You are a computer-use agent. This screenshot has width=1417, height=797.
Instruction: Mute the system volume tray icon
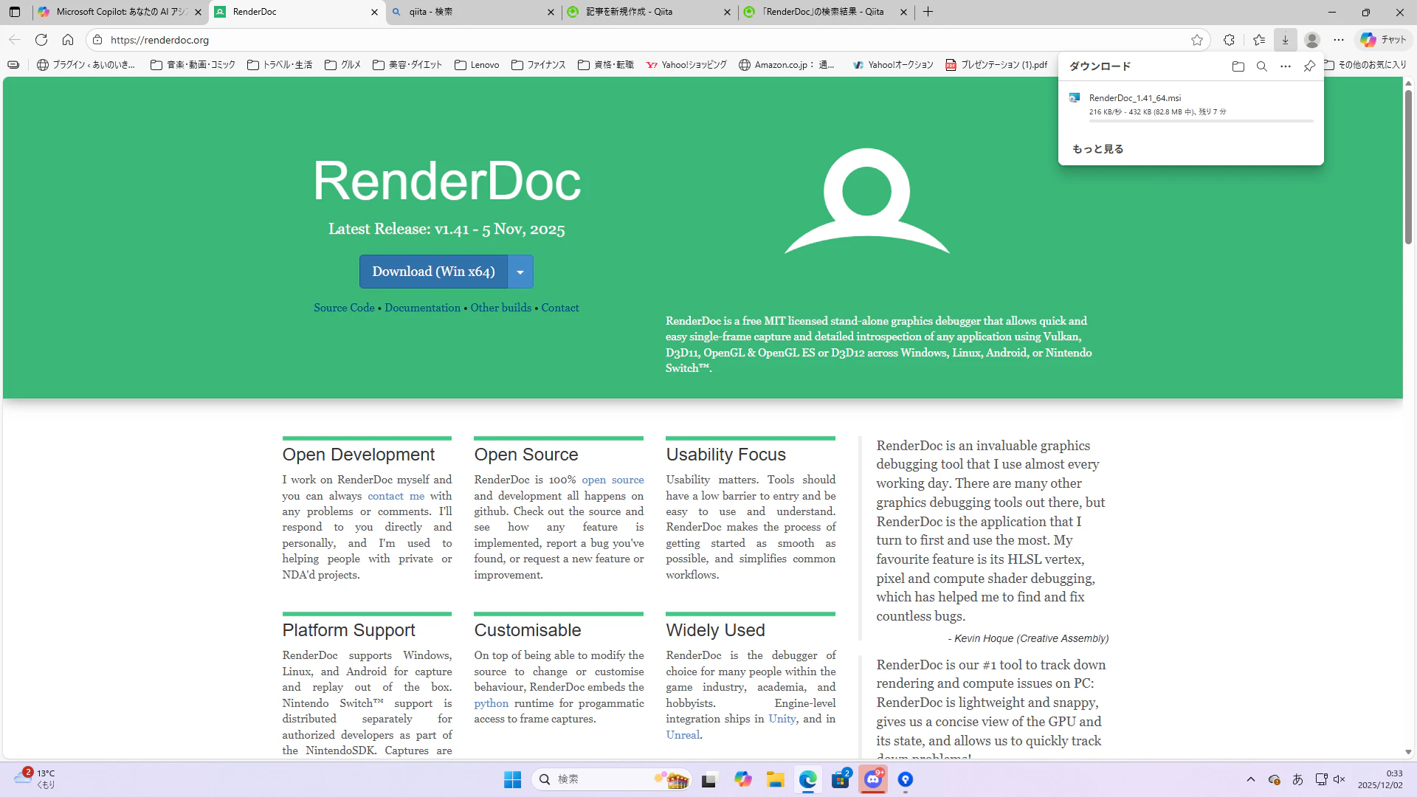(1340, 779)
